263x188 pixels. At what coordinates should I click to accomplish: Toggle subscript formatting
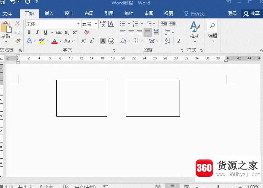67,33
